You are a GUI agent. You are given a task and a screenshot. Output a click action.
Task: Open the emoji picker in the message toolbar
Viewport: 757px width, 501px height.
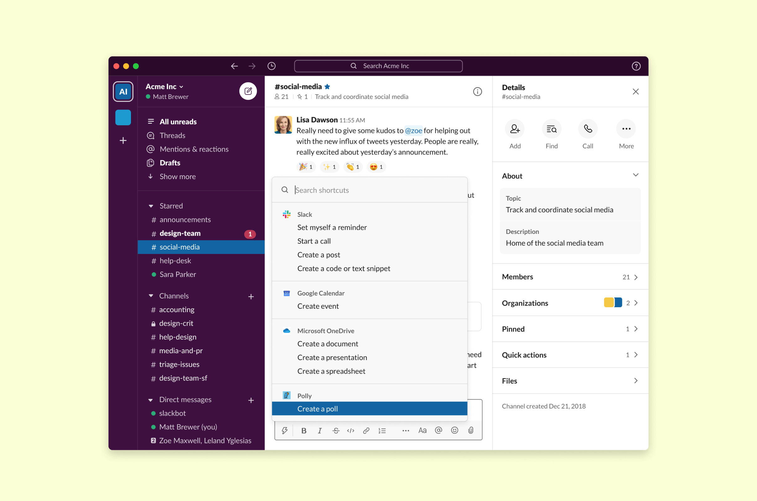tap(454, 430)
